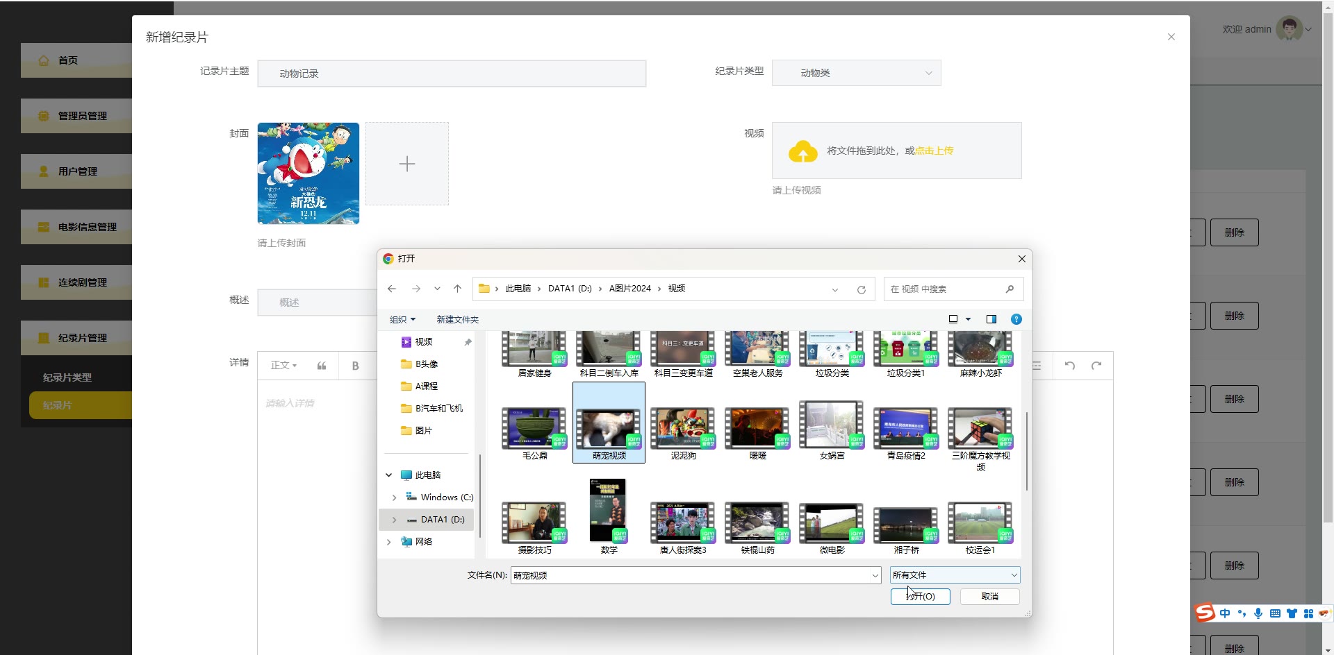This screenshot has width=1334, height=655.
Task: Undo last edit in detail editor
Action: 1070,366
